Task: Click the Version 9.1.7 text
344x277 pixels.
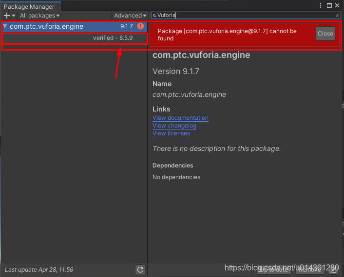Action: pyautogui.click(x=176, y=71)
